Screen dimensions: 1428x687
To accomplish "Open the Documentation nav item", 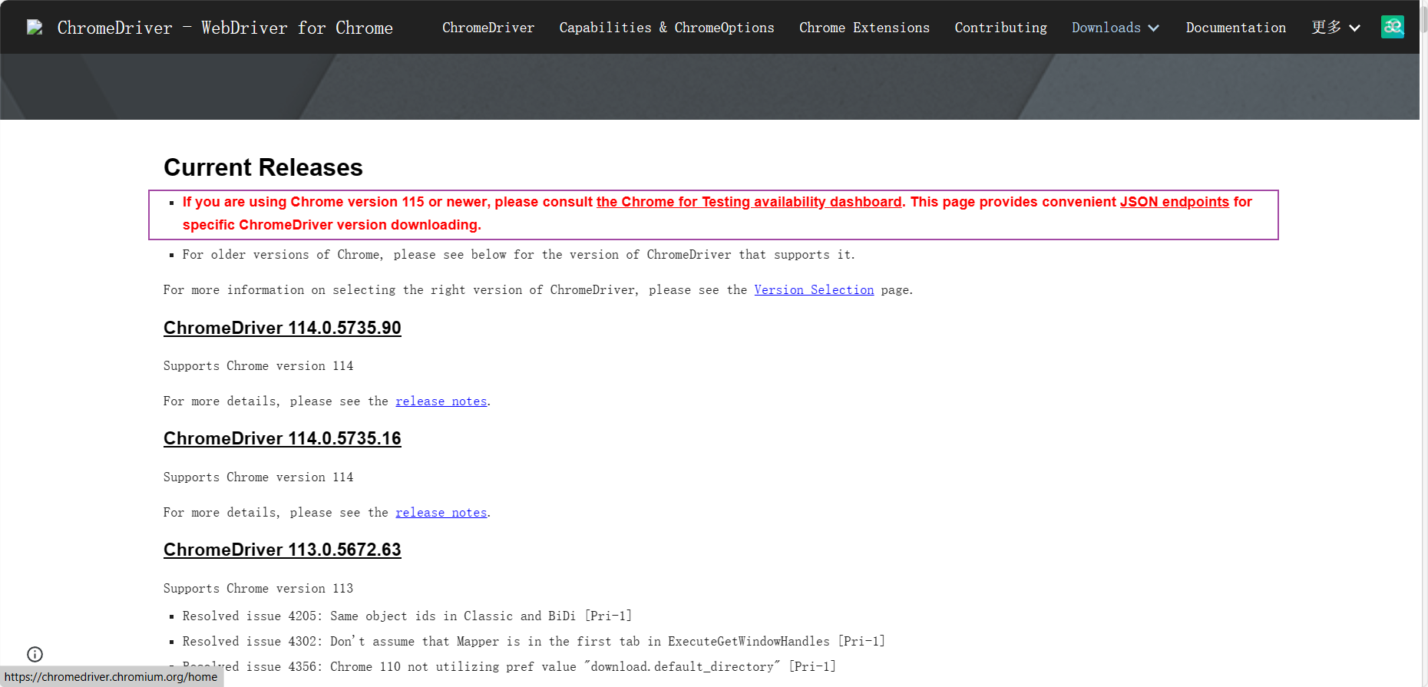I will 1235,28.
